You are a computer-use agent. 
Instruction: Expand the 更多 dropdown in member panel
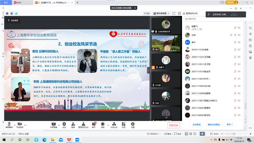[x=229, y=124]
